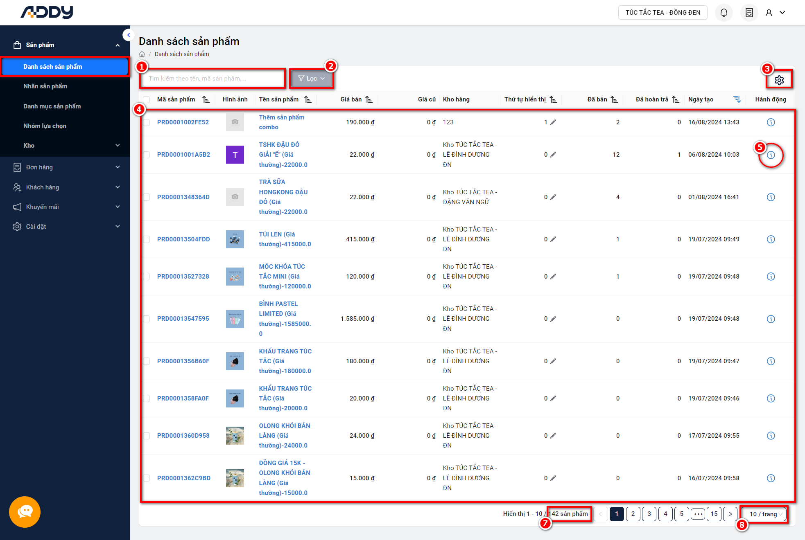Click info icon for PRD0001001A5B2 row

[x=771, y=155]
